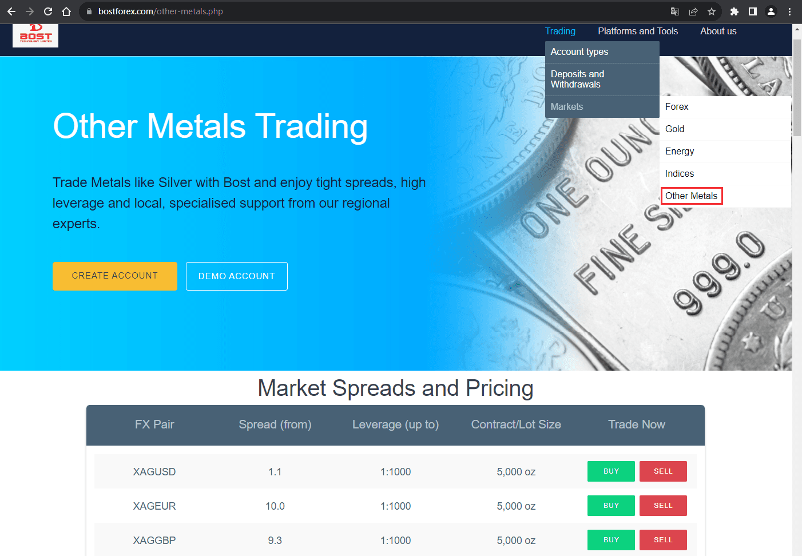Choose Gold in the Markets submenu
Image resolution: width=802 pixels, height=556 pixels.
(725, 129)
